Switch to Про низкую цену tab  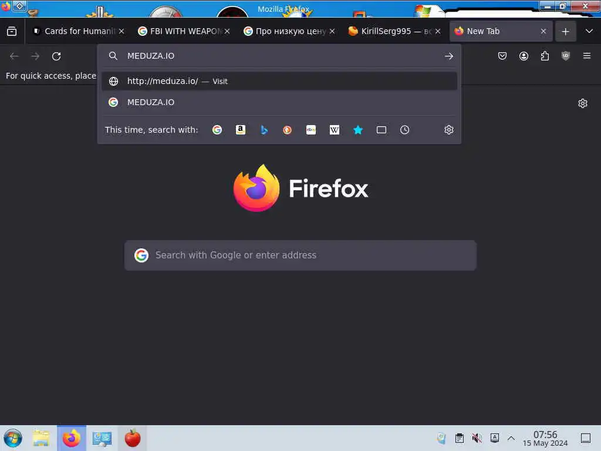coord(289,32)
